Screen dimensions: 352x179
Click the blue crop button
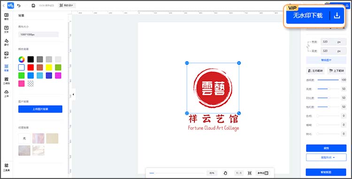tap(326, 148)
